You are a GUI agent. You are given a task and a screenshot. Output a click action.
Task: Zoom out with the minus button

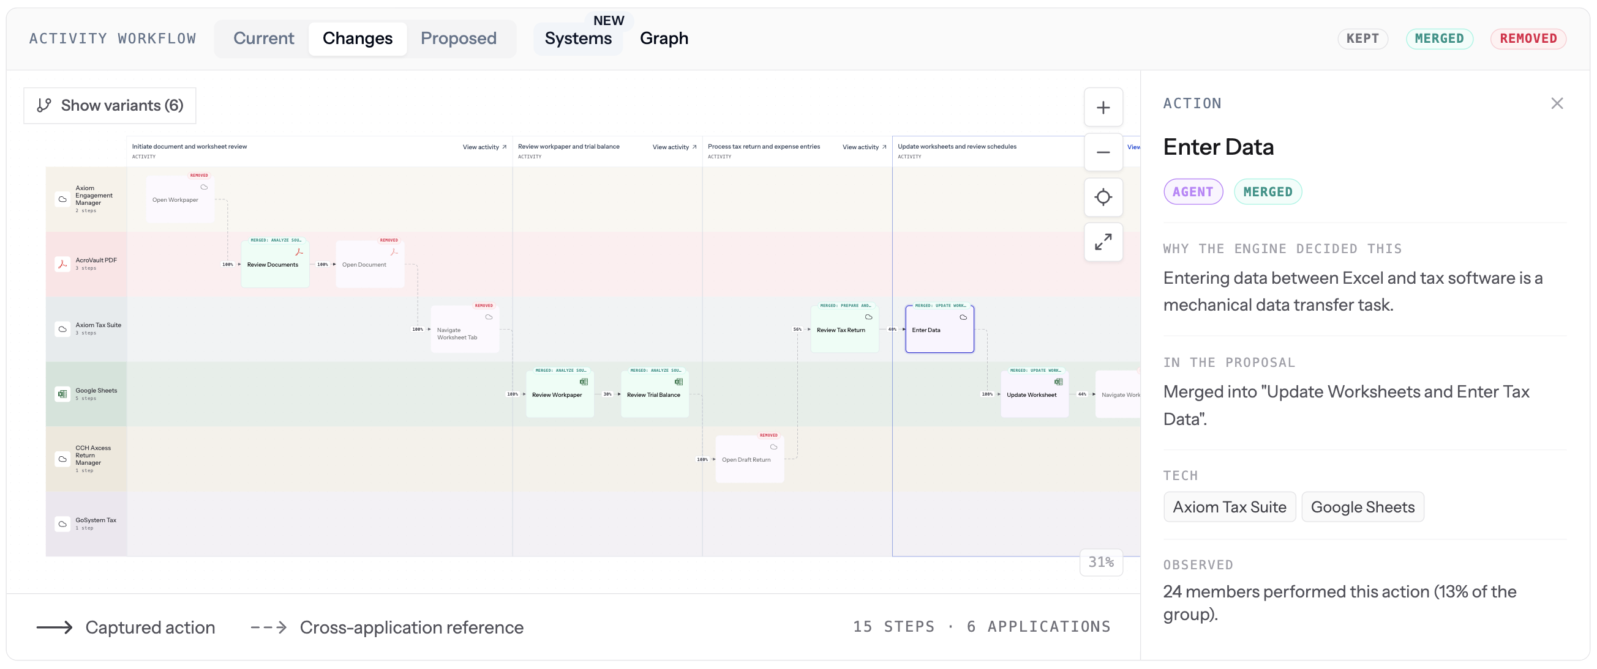click(1103, 152)
